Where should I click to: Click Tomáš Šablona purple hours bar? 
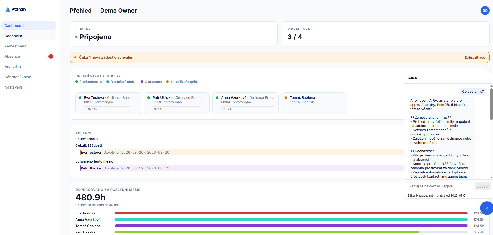(291, 226)
